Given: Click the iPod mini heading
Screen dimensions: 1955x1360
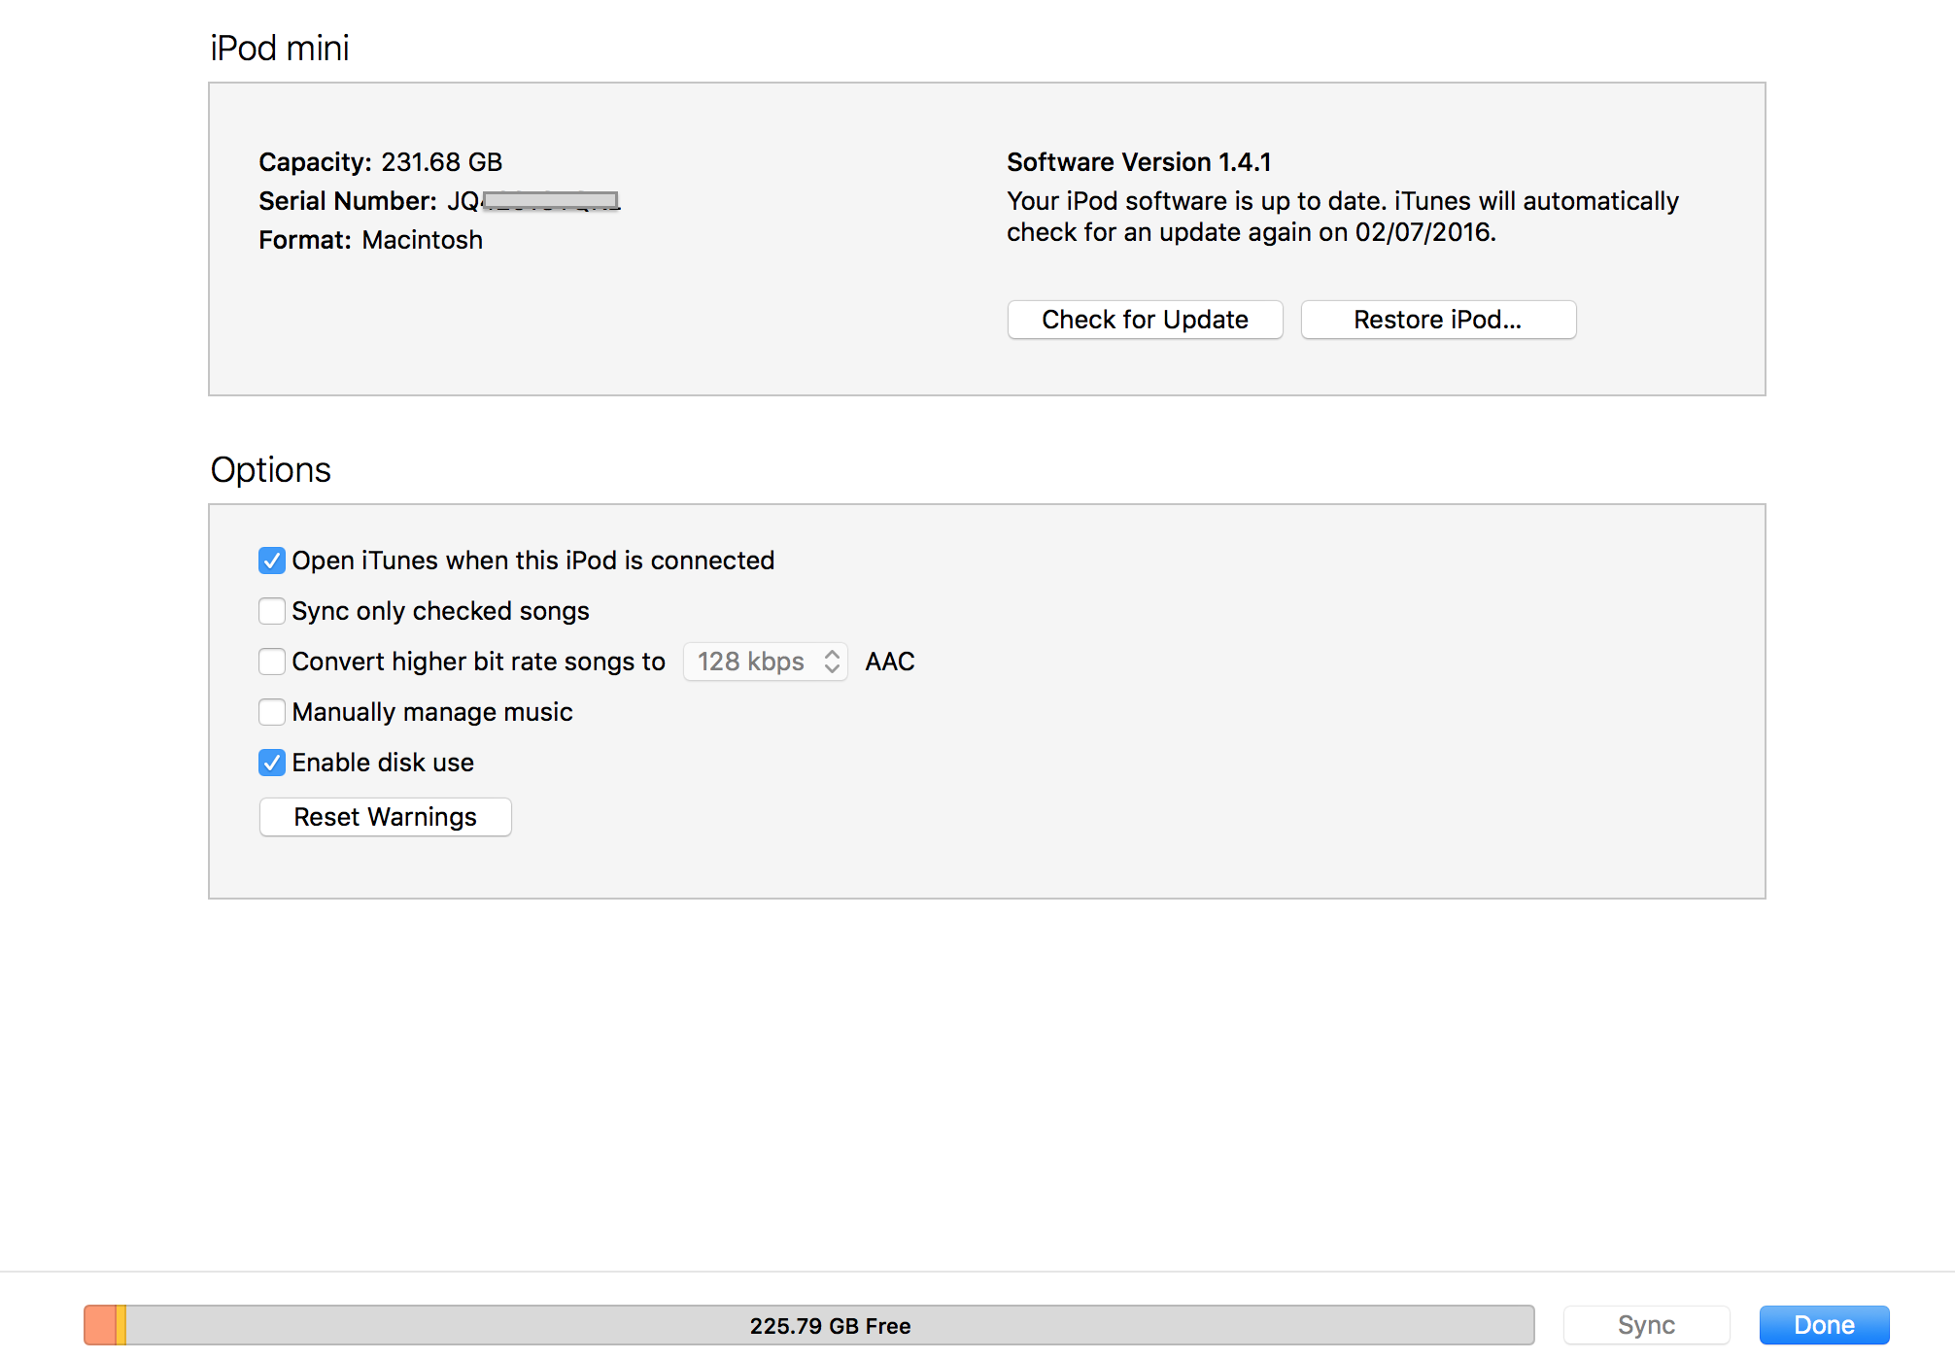Looking at the screenshot, I should pos(279,48).
